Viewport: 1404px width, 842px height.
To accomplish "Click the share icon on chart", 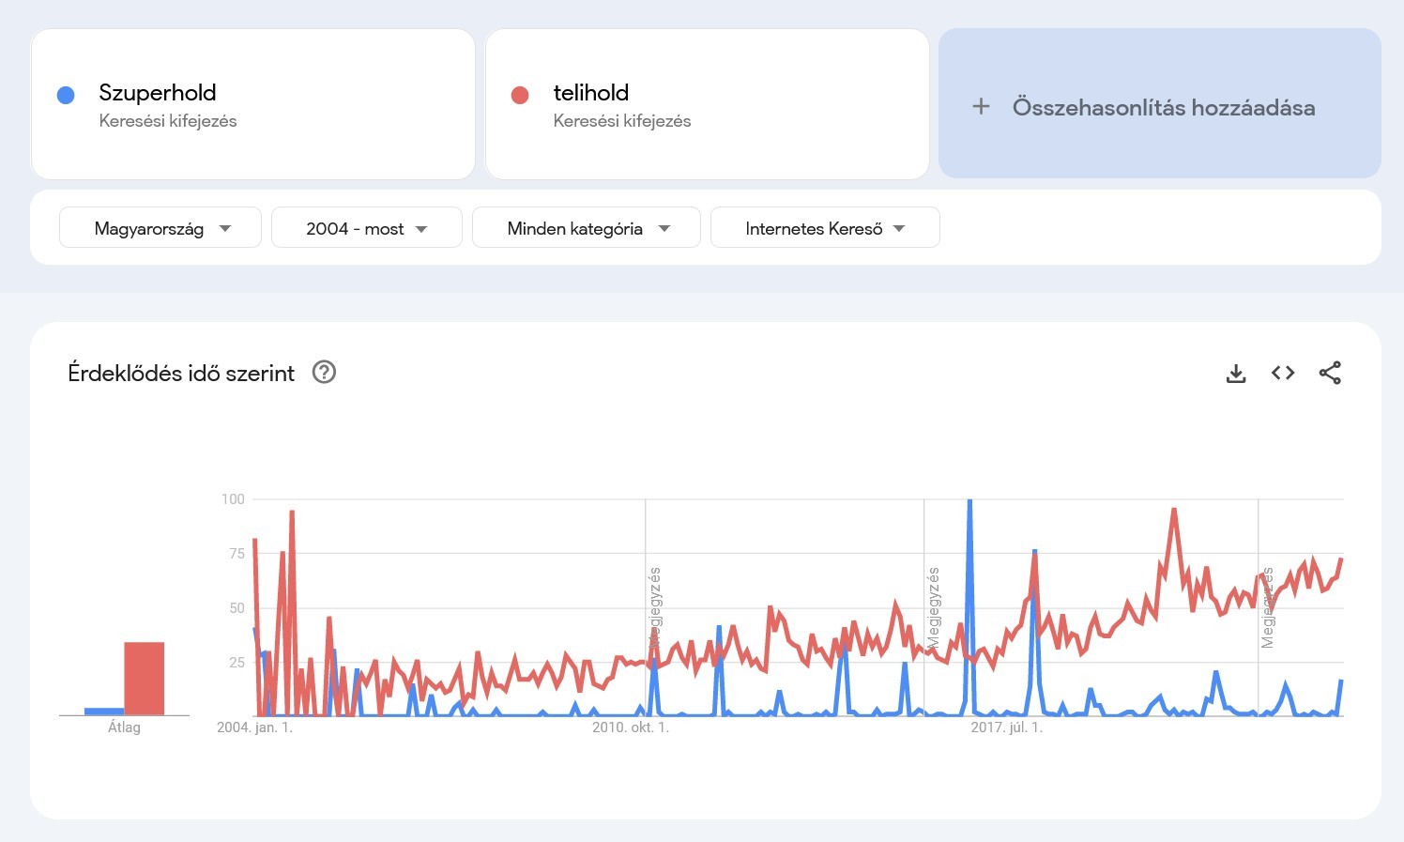I will pos(1330,374).
